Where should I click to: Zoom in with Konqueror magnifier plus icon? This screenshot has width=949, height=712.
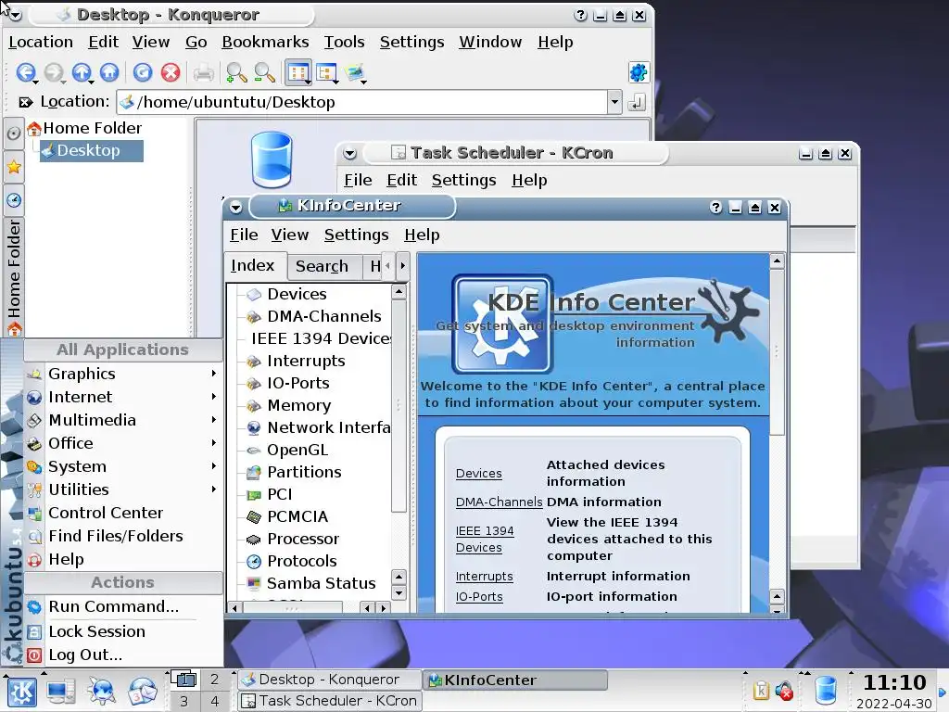click(236, 72)
